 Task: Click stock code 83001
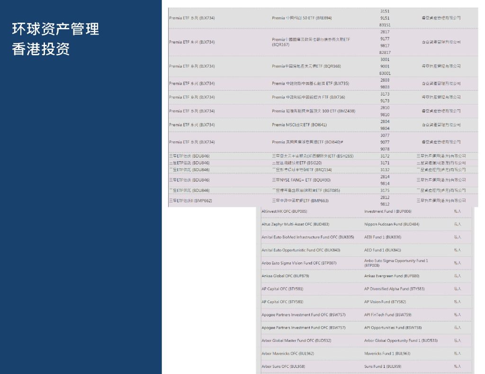[385, 73]
